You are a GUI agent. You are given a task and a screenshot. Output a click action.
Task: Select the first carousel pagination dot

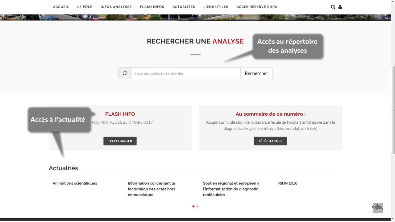193,206
